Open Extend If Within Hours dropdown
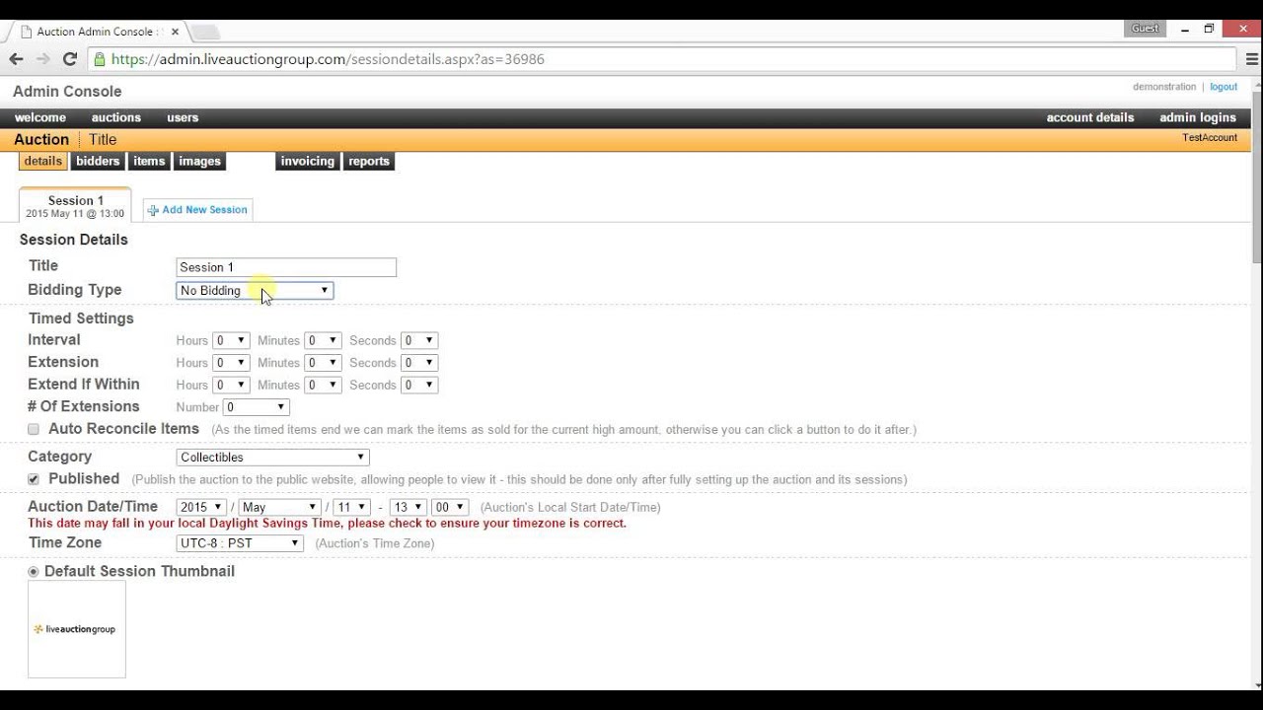The width and height of the screenshot is (1263, 710). click(x=231, y=385)
